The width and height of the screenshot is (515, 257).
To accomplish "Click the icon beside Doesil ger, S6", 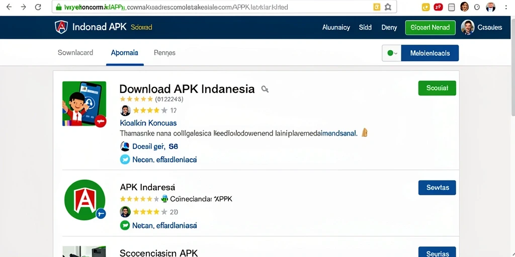I will tap(125, 146).
